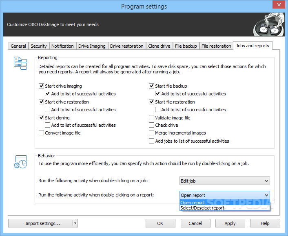The height and width of the screenshot is (236, 288).
Task: Click the Cancel button
Action: point(195,223)
